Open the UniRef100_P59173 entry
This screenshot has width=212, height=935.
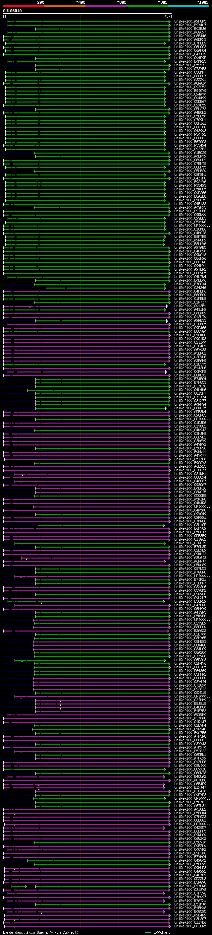point(190,65)
